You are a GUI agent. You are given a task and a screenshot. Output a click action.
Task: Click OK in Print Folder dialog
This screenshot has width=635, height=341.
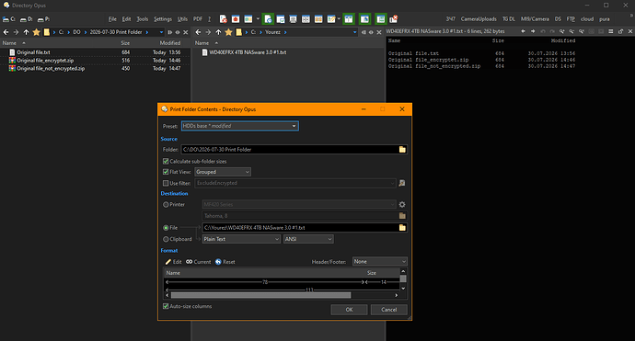tap(349, 310)
